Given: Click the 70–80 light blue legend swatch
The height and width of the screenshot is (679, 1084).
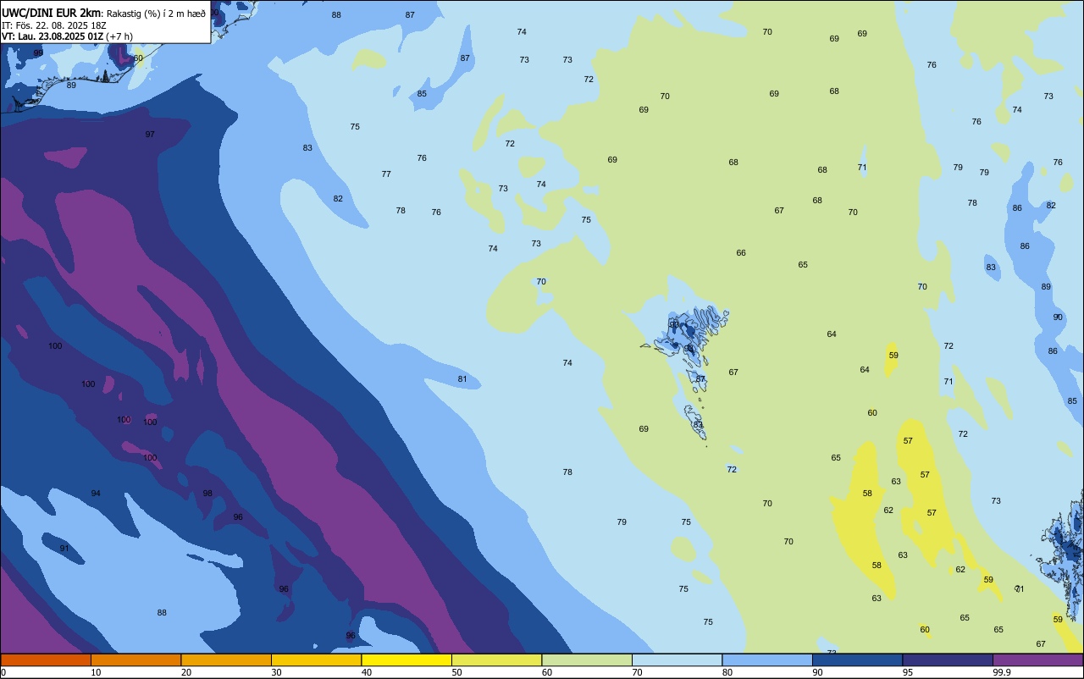Looking at the screenshot, I should point(677,660).
